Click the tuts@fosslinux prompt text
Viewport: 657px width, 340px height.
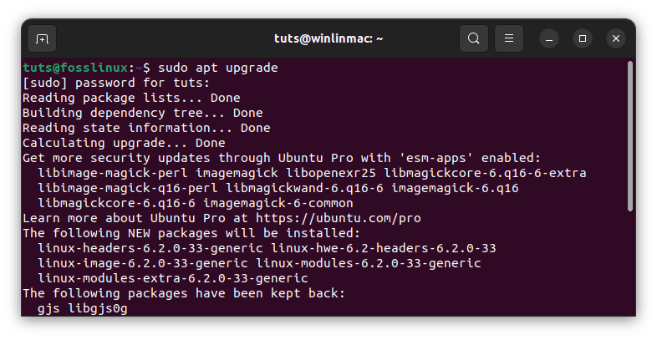(x=75, y=68)
